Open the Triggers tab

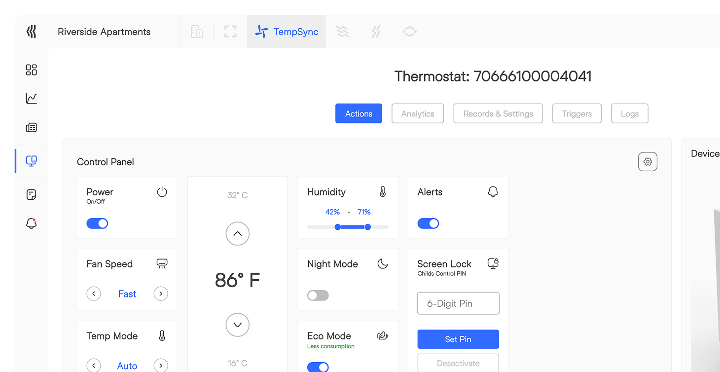pos(577,113)
